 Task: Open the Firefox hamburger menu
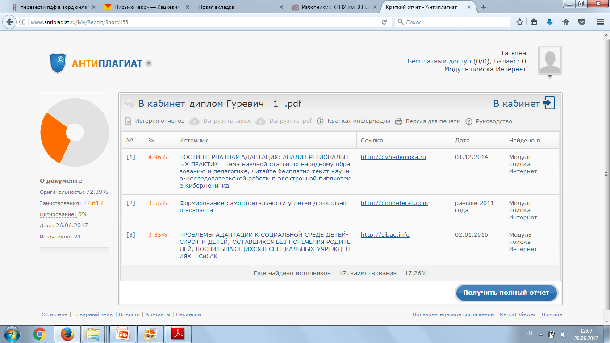(601, 22)
